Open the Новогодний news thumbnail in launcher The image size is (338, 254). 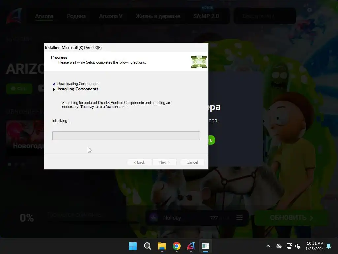coord(25,138)
